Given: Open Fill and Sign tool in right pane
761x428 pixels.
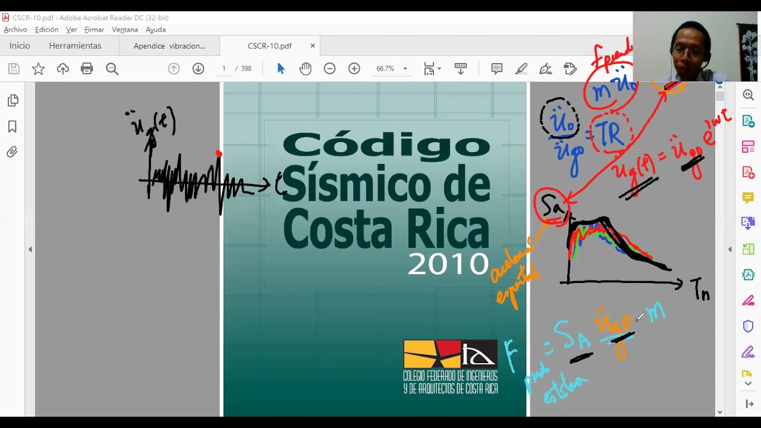Looking at the screenshot, I should point(748,352).
